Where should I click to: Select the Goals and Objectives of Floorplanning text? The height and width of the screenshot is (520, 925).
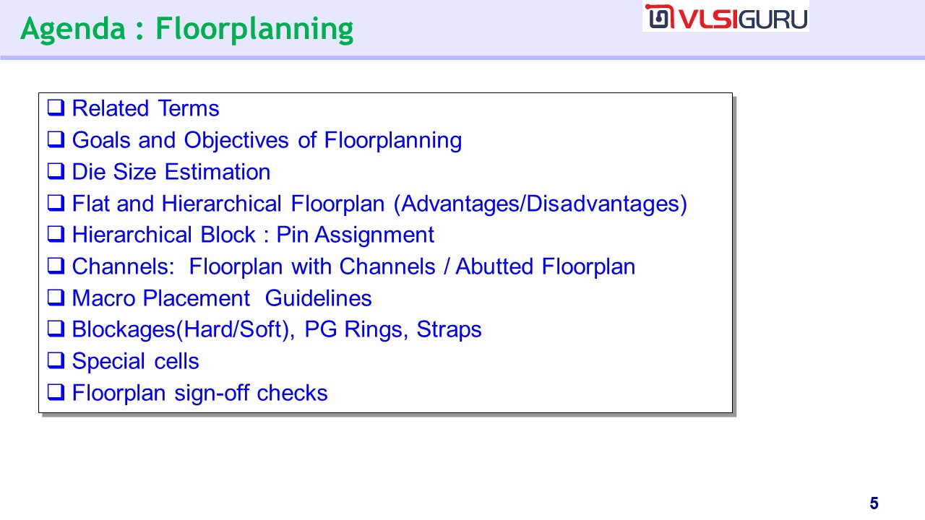(267, 140)
